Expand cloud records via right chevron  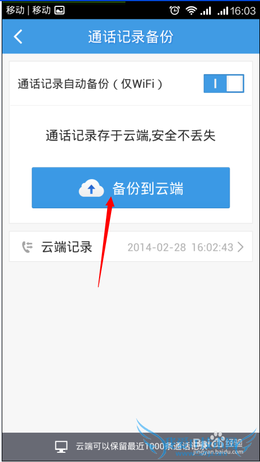tap(241, 247)
